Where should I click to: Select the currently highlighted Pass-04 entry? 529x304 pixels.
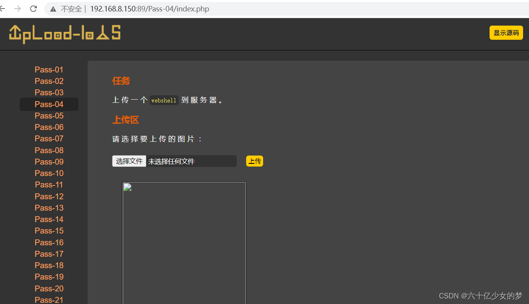[x=49, y=104]
